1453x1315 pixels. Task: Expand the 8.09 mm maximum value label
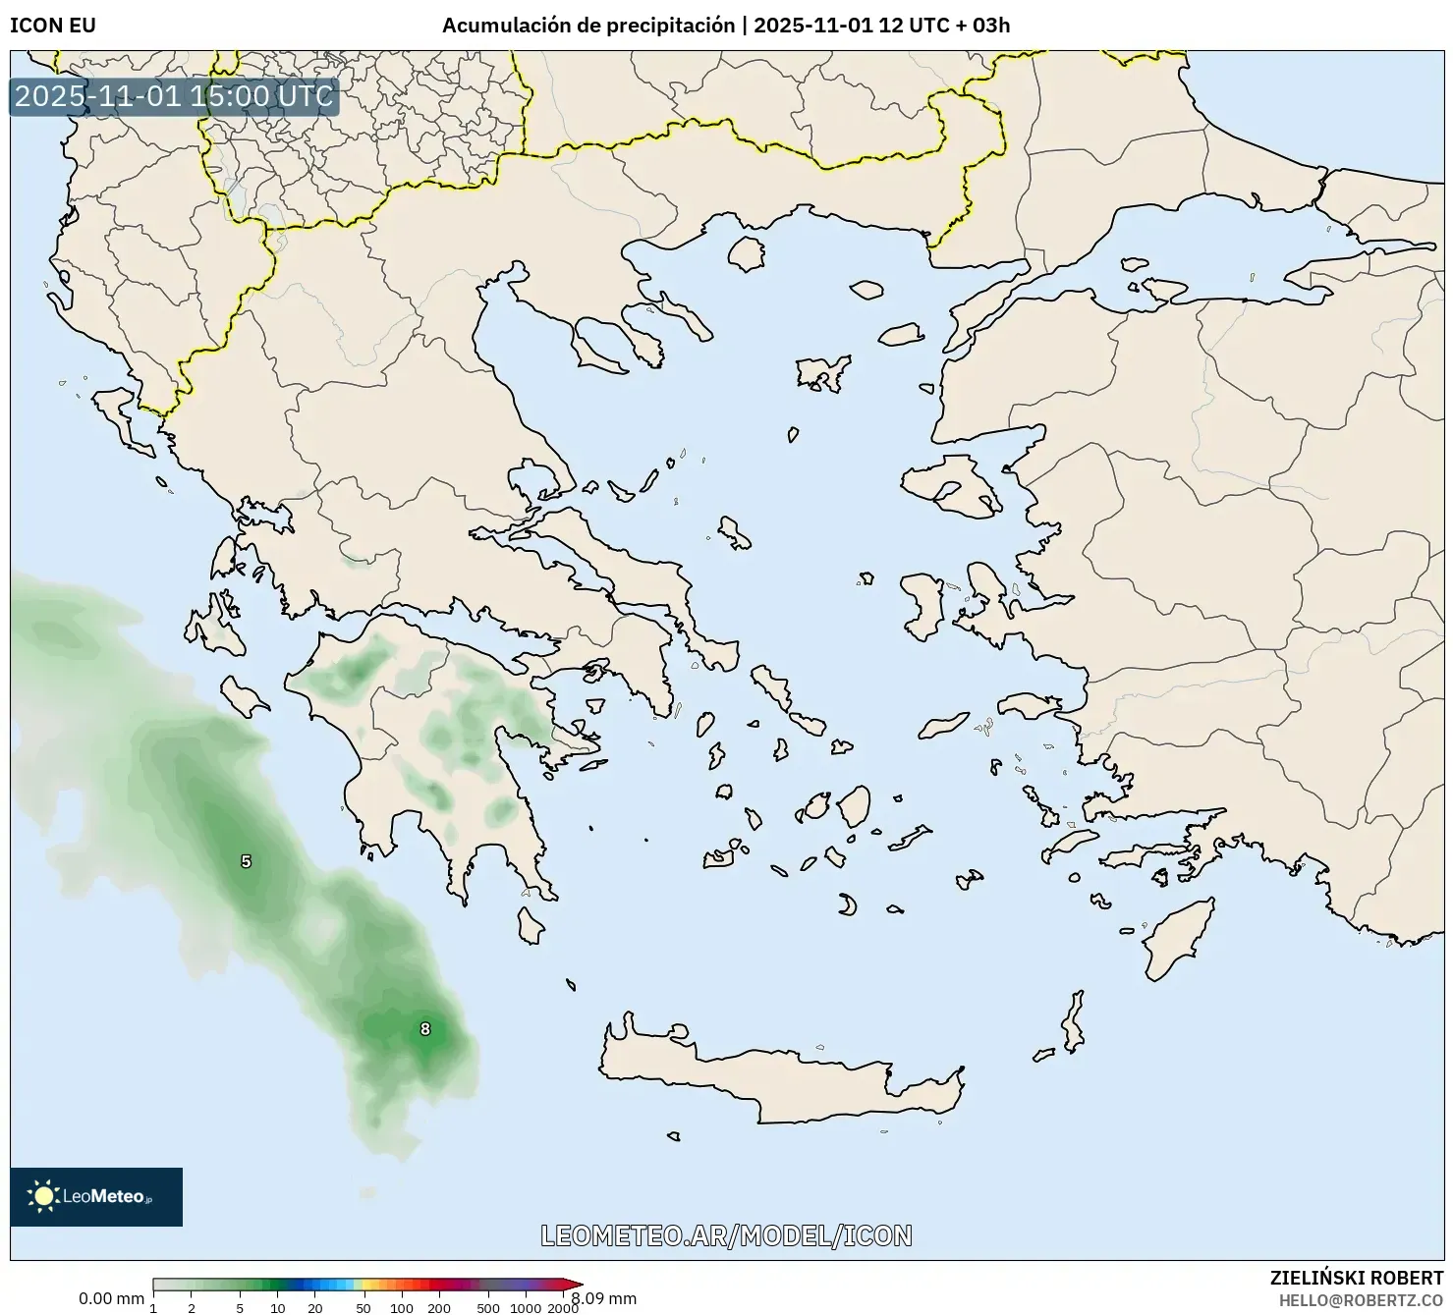(604, 1298)
